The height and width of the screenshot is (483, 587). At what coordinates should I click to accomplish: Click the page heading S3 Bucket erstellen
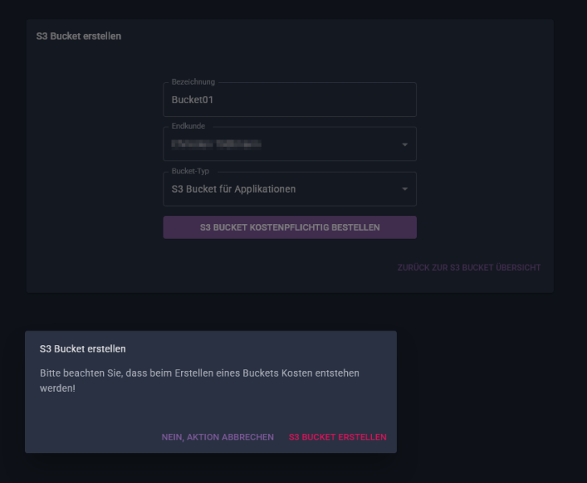click(79, 36)
